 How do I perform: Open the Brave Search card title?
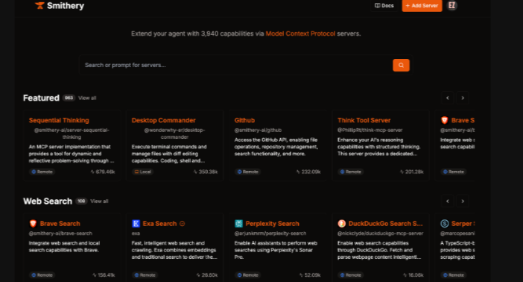60,224
